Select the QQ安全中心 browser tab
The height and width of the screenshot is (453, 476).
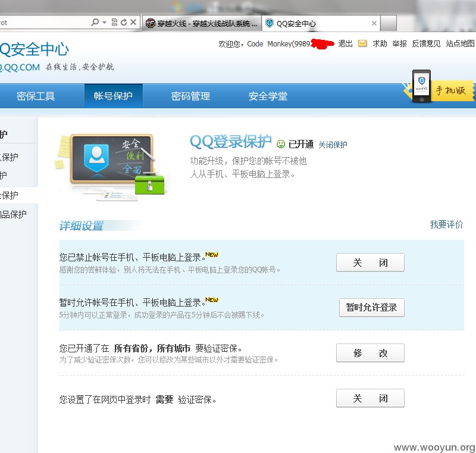[321, 23]
